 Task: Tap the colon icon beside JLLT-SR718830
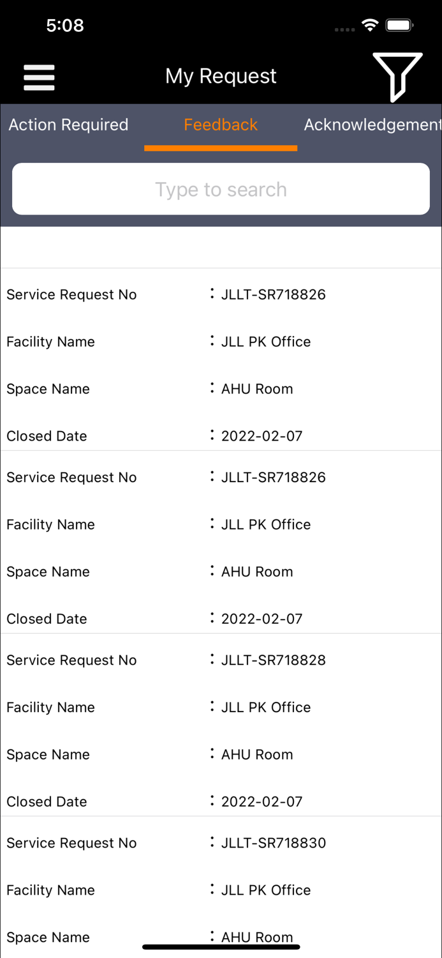click(x=212, y=842)
